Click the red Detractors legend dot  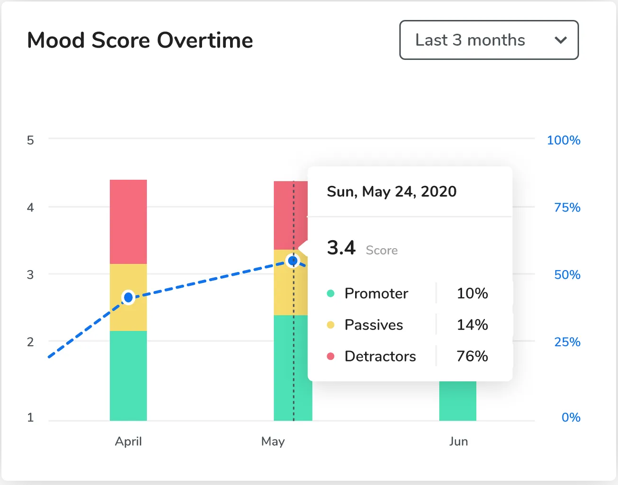[x=331, y=356]
